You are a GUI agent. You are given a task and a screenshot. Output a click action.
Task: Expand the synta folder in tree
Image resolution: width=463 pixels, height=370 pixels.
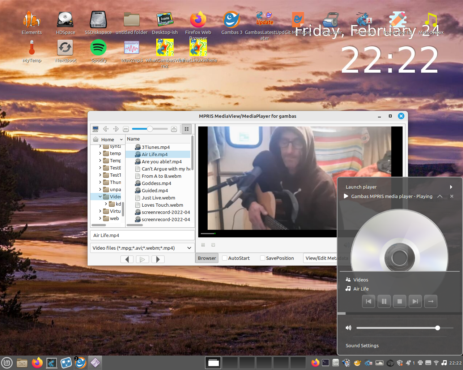(x=100, y=146)
